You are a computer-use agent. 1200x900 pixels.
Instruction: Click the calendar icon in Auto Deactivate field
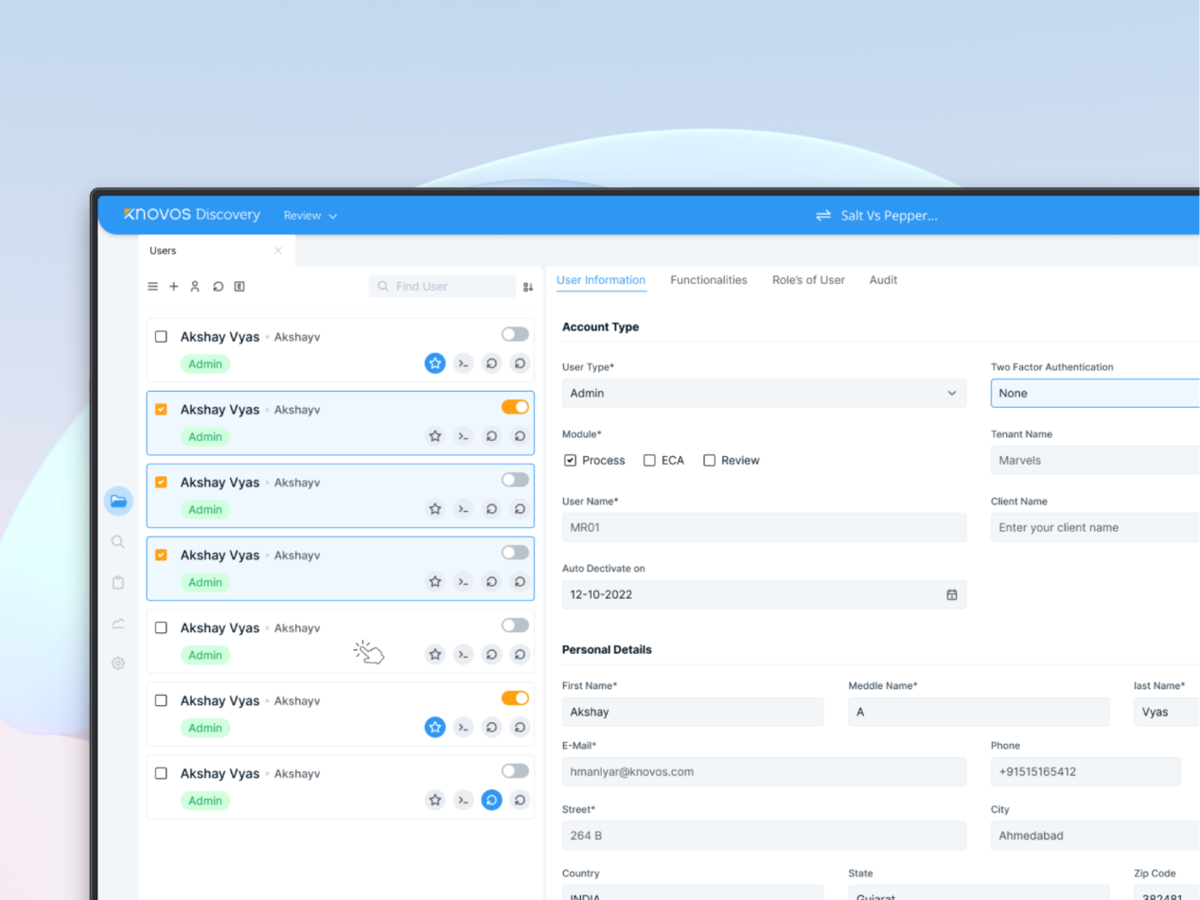pos(952,594)
